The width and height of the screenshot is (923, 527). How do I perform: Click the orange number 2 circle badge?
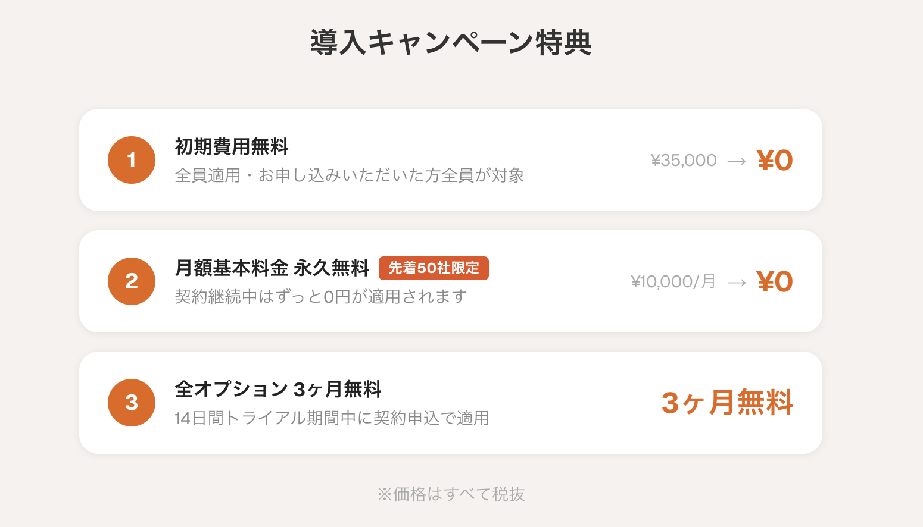132,281
